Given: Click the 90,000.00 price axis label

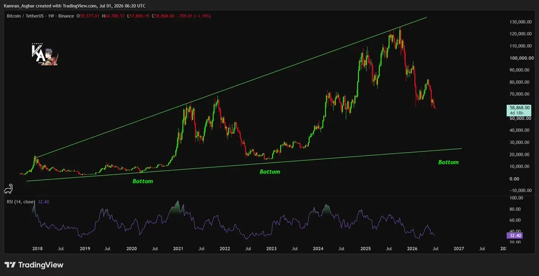Looking at the screenshot, I should pos(518,70).
